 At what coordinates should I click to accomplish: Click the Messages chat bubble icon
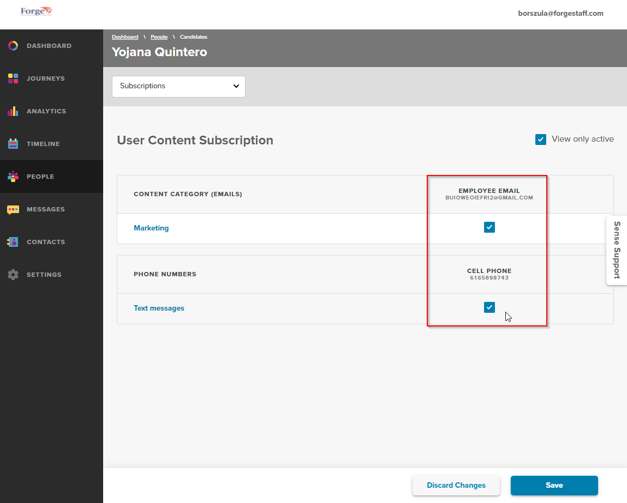(x=13, y=209)
